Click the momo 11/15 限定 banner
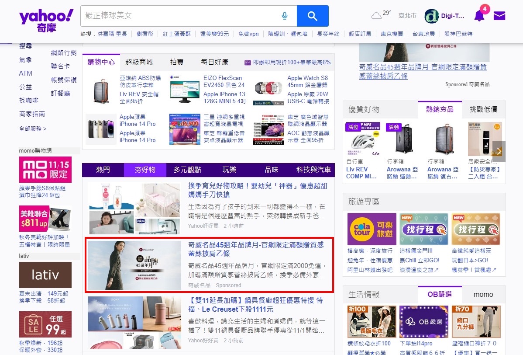Screen dimensions: 523x355 [x=45, y=169]
